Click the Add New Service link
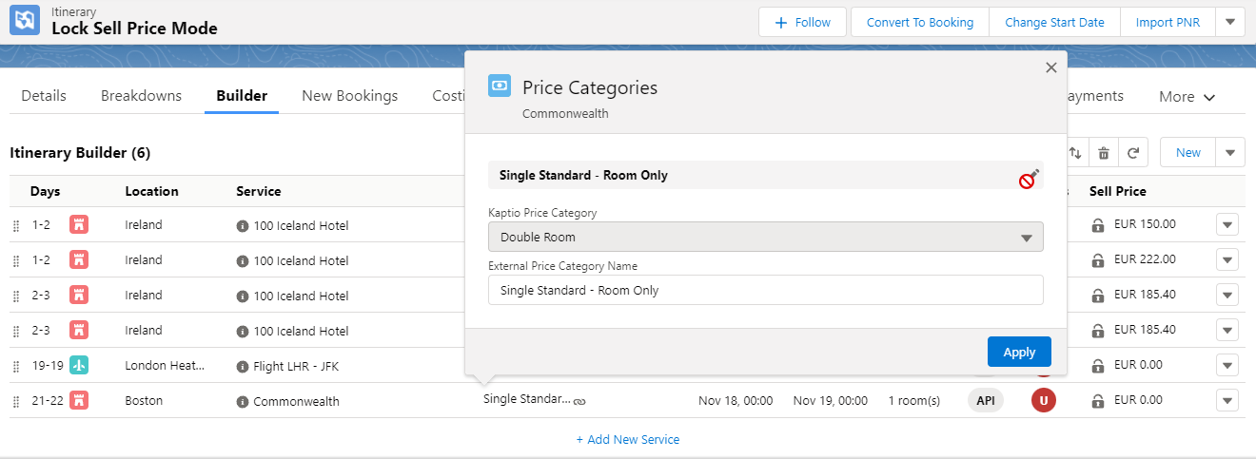 tap(628, 439)
